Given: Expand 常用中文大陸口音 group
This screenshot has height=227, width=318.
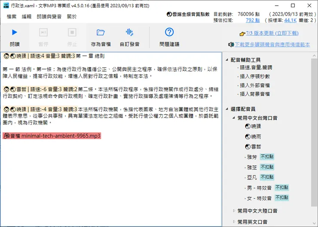Looking at the screenshot, I should pyautogui.click(x=234, y=211).
